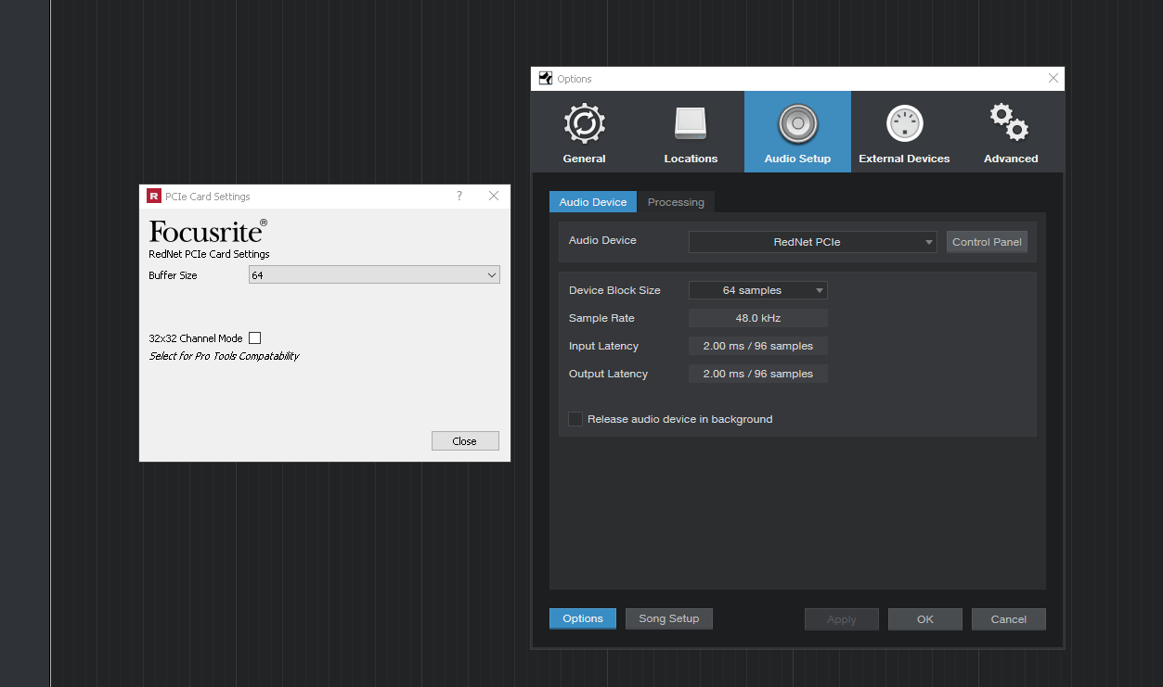Click the Cancel button in Options
The width and height of the screenshot is (1163, 687).
click(x=1009, y=619)
